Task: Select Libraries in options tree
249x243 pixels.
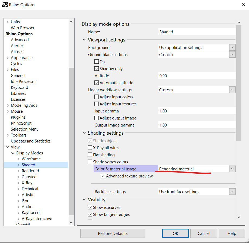Action: pyautogui.click(x=18, y=93)
